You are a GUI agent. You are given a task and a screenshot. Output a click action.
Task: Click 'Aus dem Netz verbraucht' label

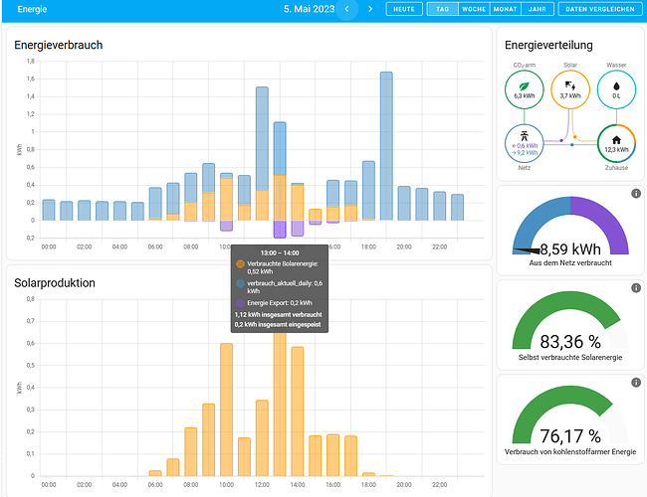tap(570, 263)
